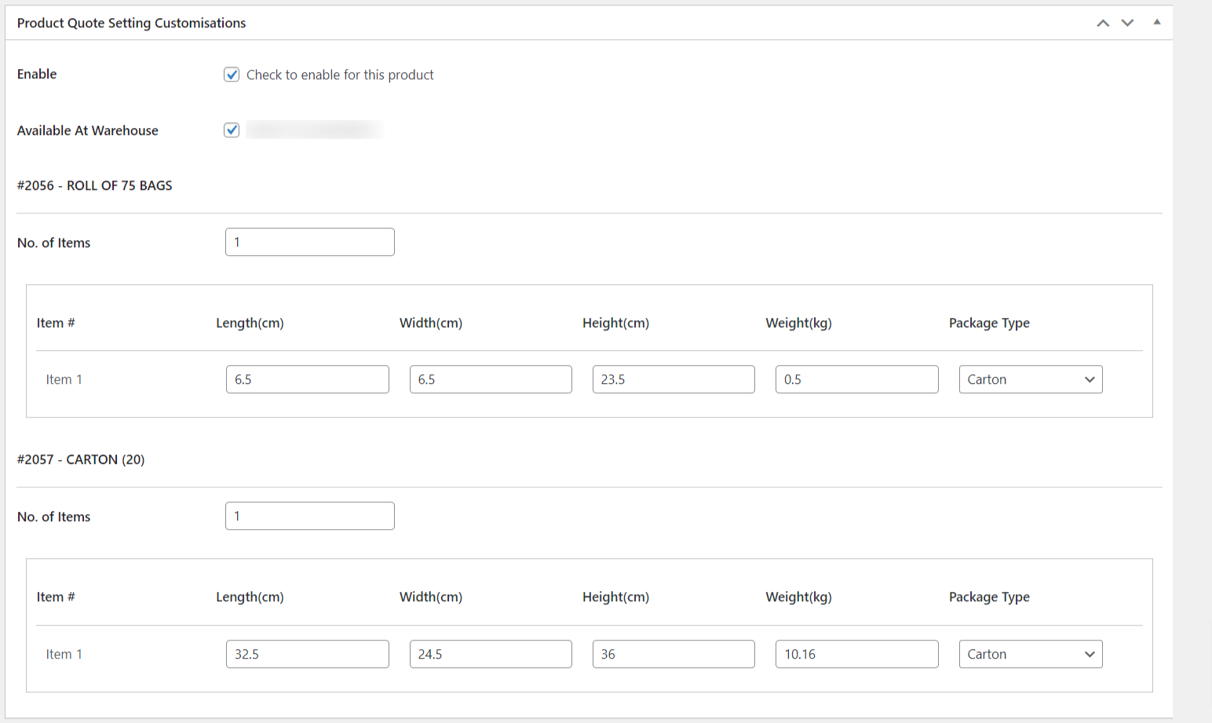The image size is (1212, 723).
Task: Focus Length field showing 6.5
Action: 308,379
